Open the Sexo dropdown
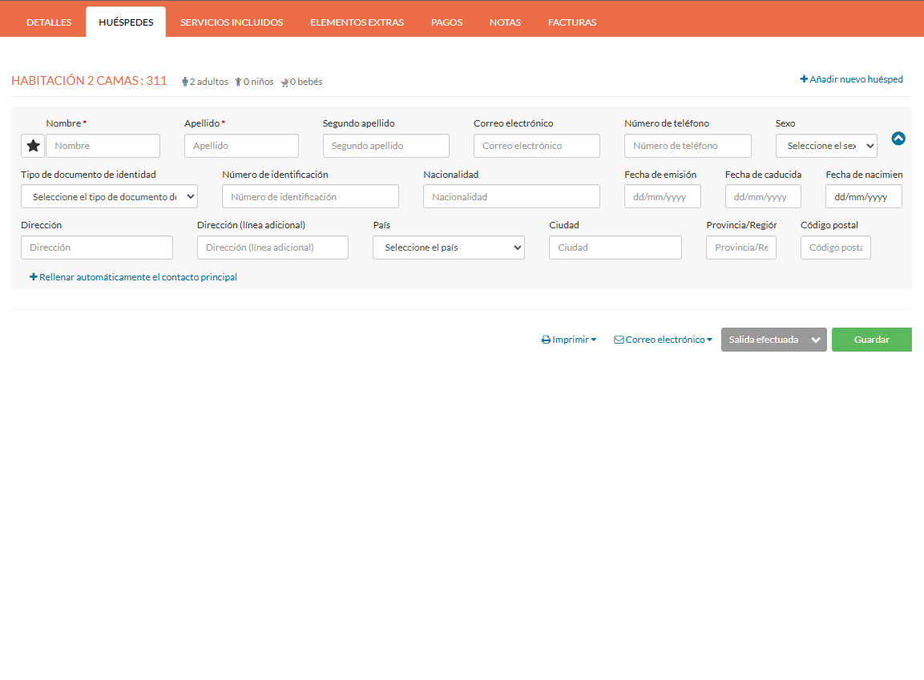This screenshot has height=680, width=924. [826, 146]
